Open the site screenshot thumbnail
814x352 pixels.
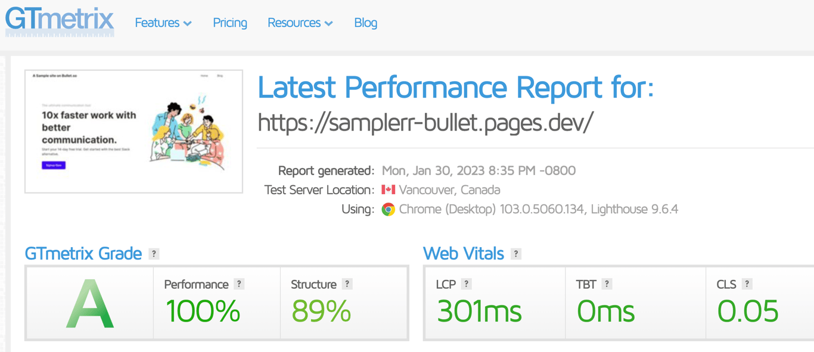[x=133, y=131]
